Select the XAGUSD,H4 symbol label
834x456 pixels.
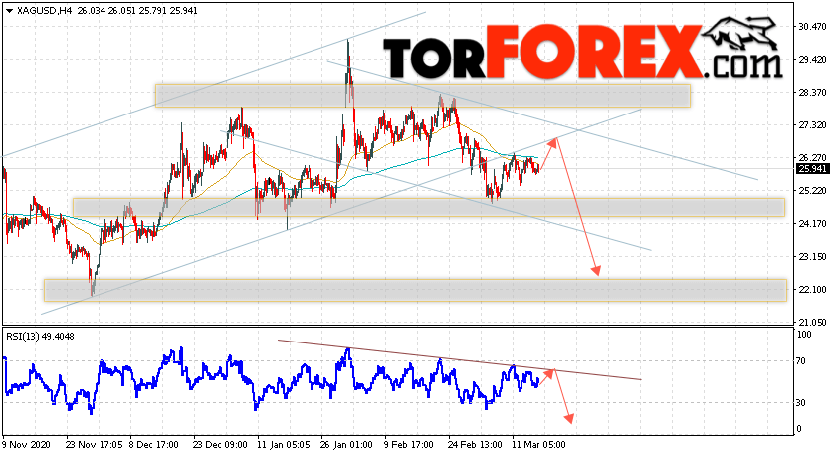click(44, 10)
